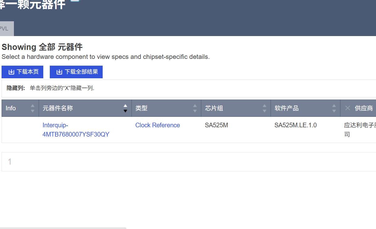The image size is (376, 229).
Task: Open the Clock Reference type link
Action: click(x=157, y=125)
